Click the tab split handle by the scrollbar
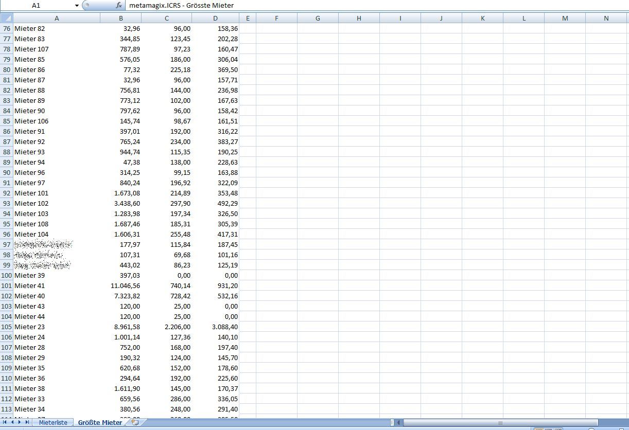The height and width of the screenshot is (430, 629). tap(392, 423)
